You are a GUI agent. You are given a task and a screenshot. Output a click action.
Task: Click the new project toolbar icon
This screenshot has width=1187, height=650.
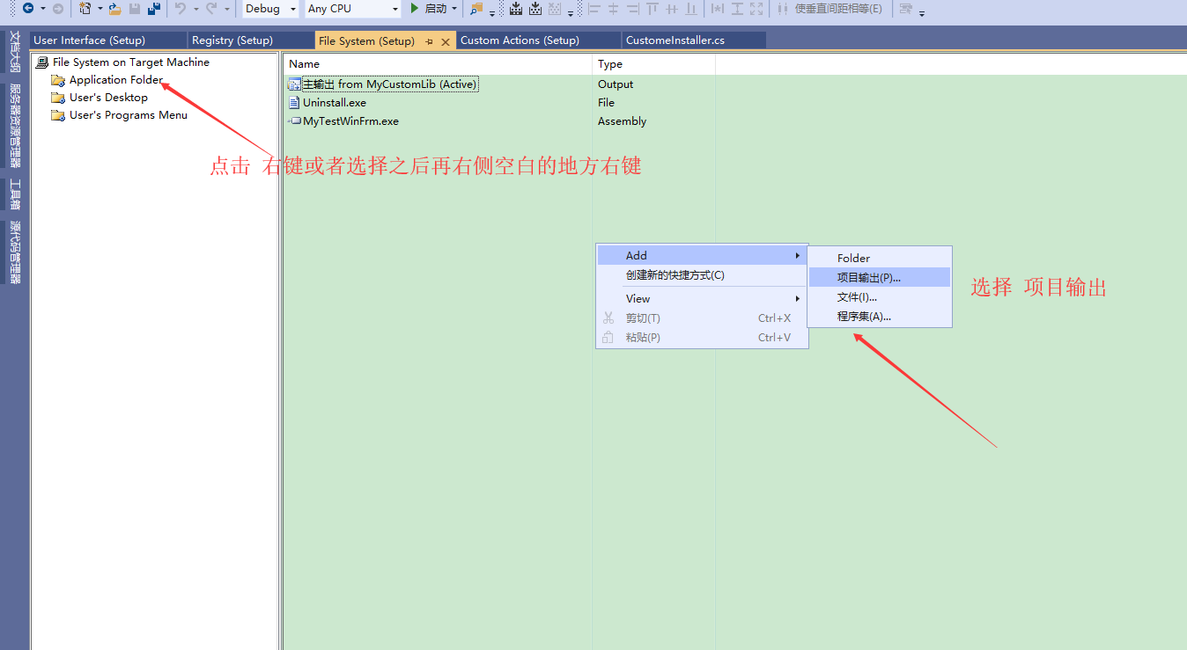(85, 9)
